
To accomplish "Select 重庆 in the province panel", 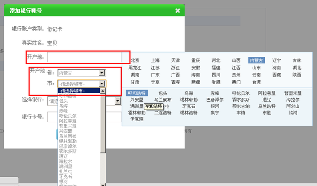I will [196, 60].
